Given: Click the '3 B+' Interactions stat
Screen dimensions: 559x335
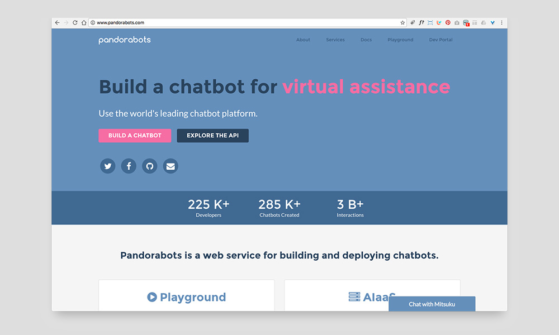Looking at the screenshot, I should 350,208.
